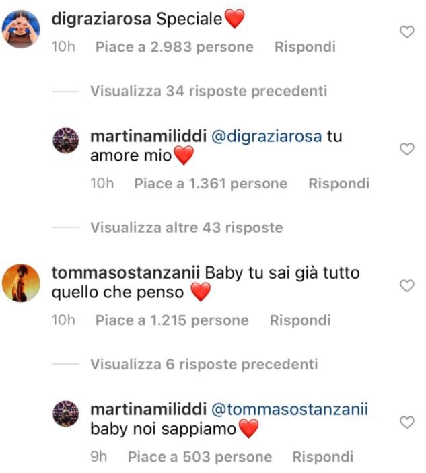Like digraziarosa's 'Speciale' comment with heart

[x=407, y=32]
